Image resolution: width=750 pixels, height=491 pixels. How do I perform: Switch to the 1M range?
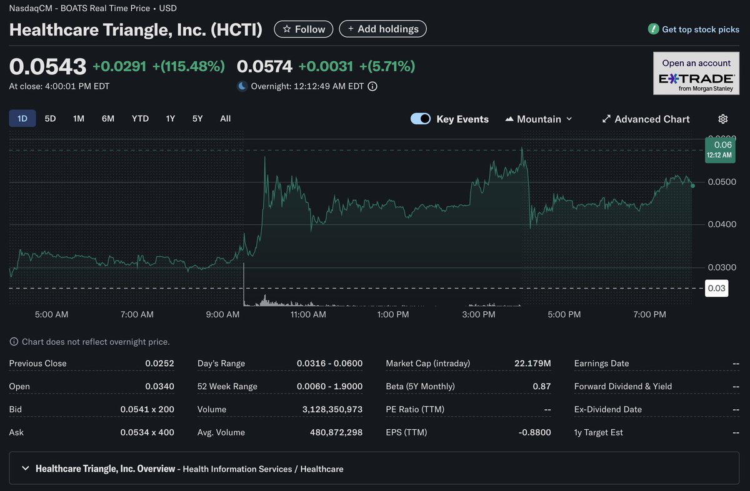tap(79, 118)
